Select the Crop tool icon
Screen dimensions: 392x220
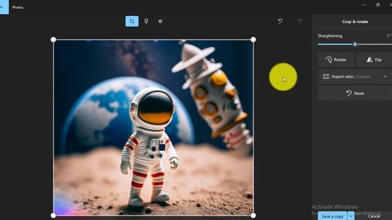[132, 21]
